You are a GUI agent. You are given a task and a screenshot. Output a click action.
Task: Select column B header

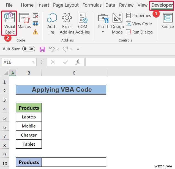tap(29, 73)
